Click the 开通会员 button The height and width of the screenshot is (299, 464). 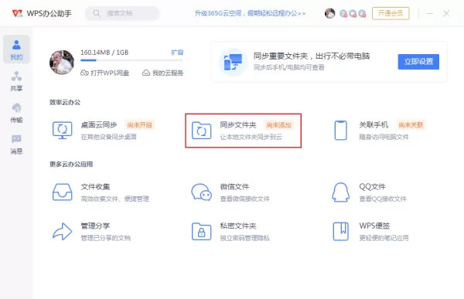click(391, 13)
